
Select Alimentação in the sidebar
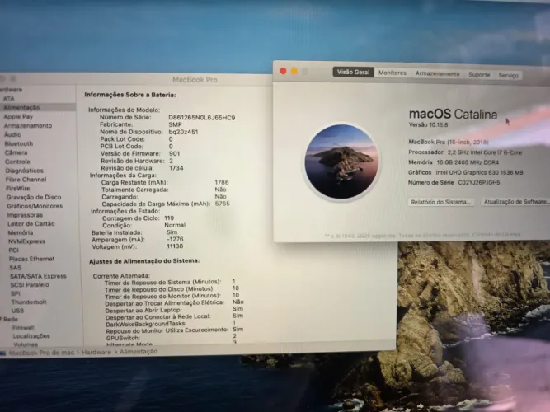(21, 107)
